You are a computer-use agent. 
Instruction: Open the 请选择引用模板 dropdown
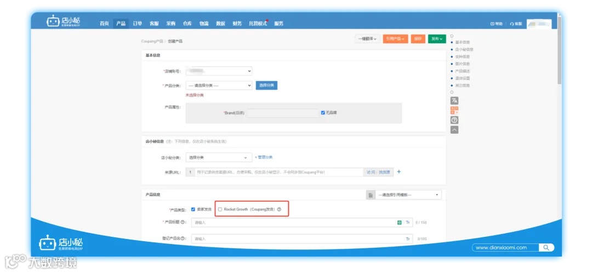408,195
